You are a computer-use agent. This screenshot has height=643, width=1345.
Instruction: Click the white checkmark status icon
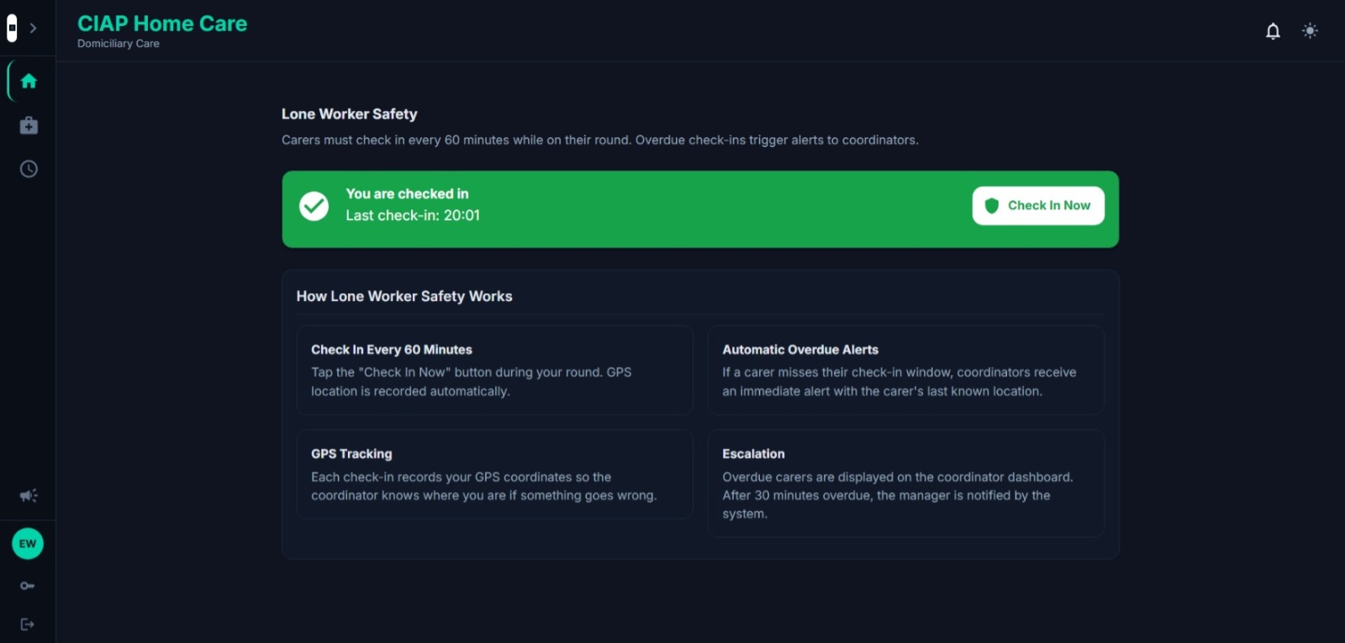[x=314, y=206]
